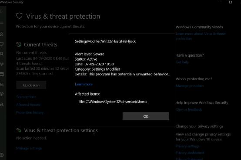Open Account protection person icon
This screenshot has height=160, width=241.
2,54
